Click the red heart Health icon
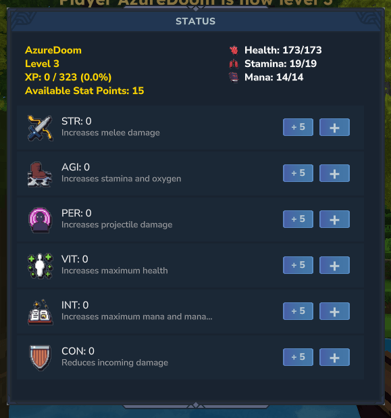Viewport: 391px width, 418px height. point(234,50)
